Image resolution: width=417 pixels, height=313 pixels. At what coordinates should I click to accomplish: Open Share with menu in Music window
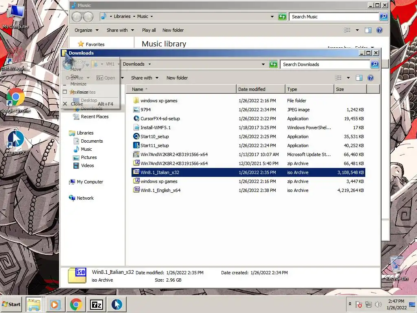120,30
